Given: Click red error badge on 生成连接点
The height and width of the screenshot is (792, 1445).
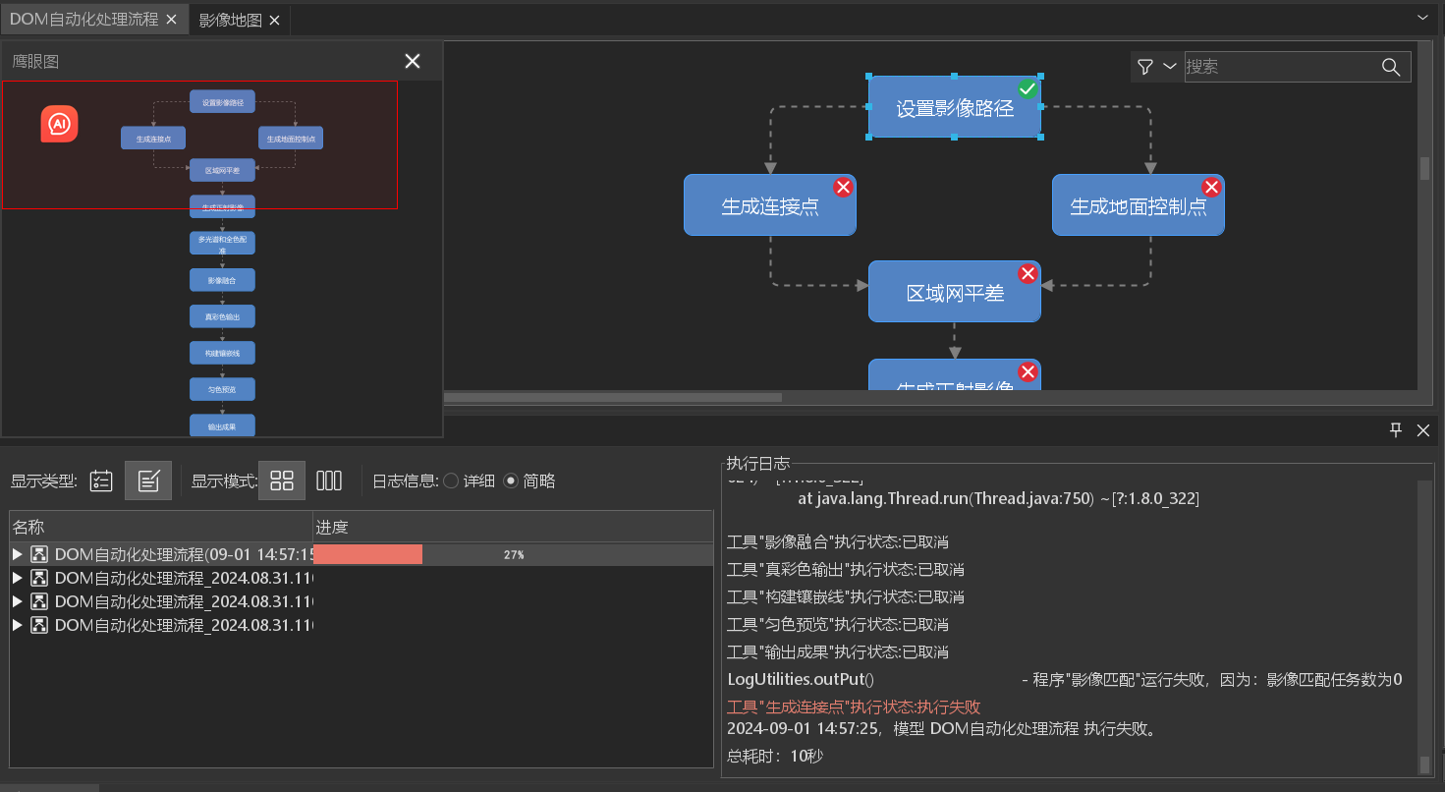Looking at the screenshot, I should (843, 187).
